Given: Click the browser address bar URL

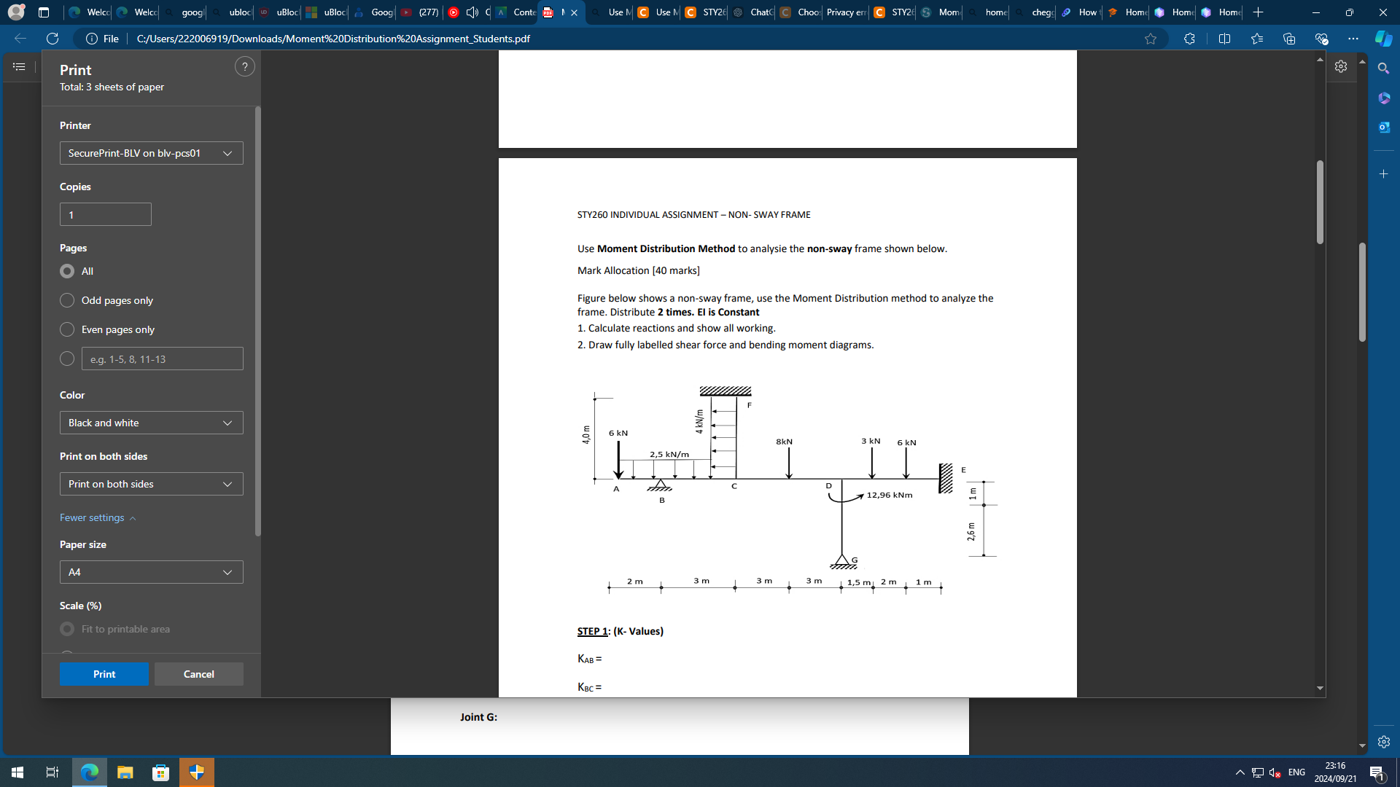Looking at the screenshot, I should pyautogui.click(x=333, y=39).
